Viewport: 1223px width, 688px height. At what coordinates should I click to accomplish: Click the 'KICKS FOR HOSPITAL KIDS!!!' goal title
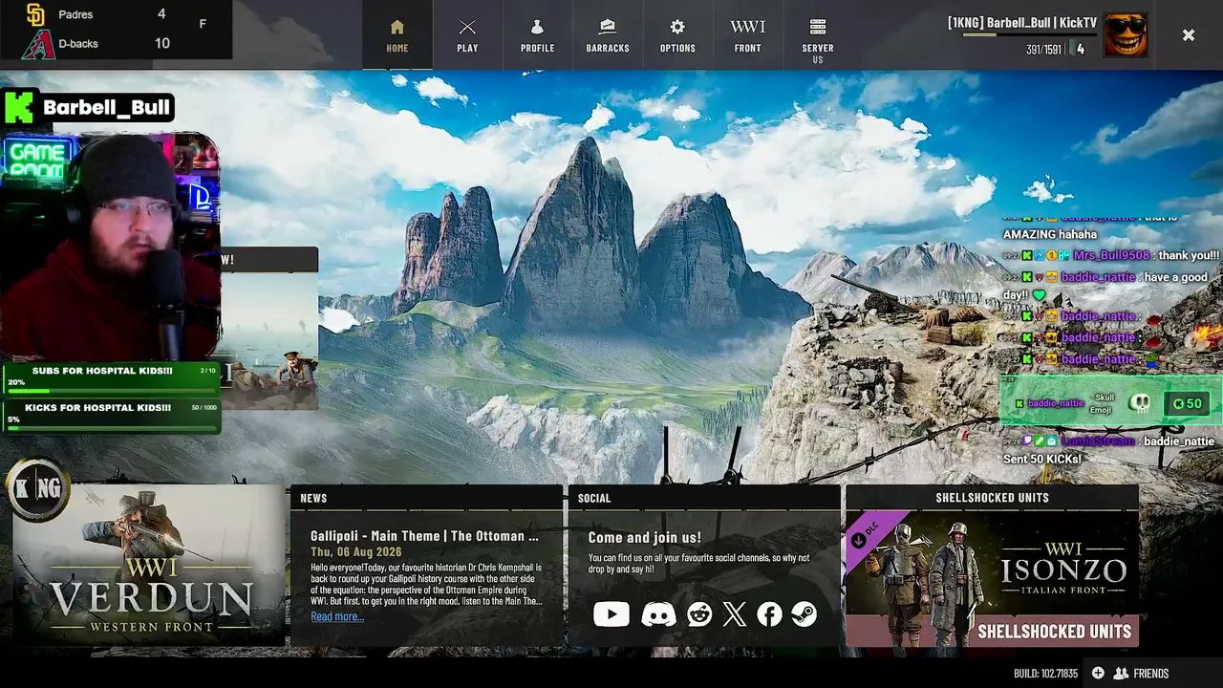click(97, 408)
